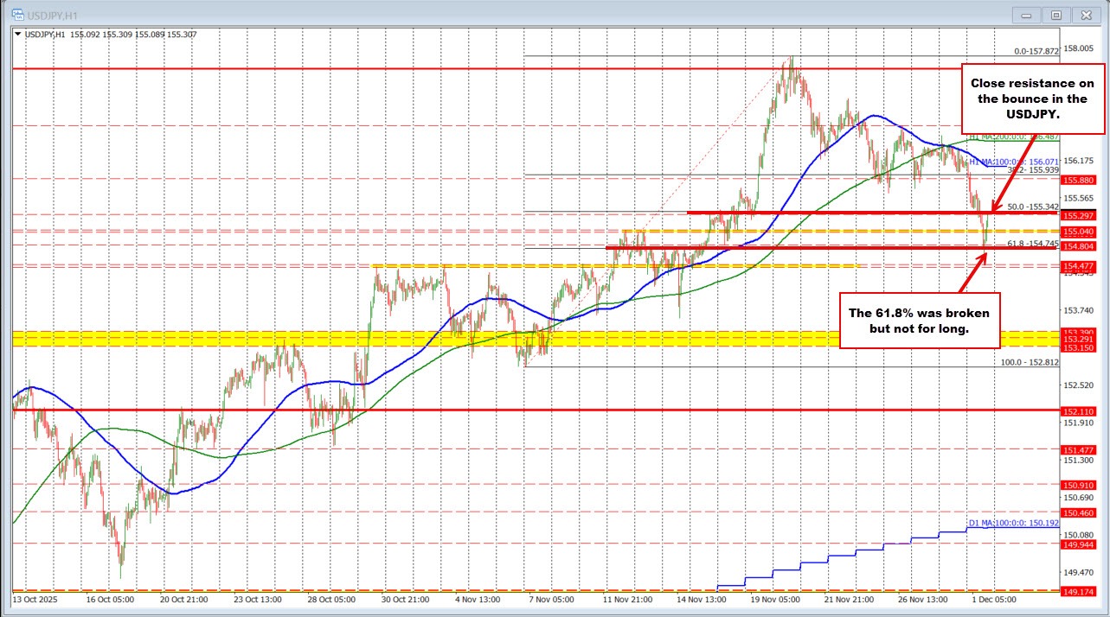Image resolution: width=1110 pixels, height=617 pixels.
Task: Select the 'Close resistance on the bounce' annotation box
Action: point(1033,99)
